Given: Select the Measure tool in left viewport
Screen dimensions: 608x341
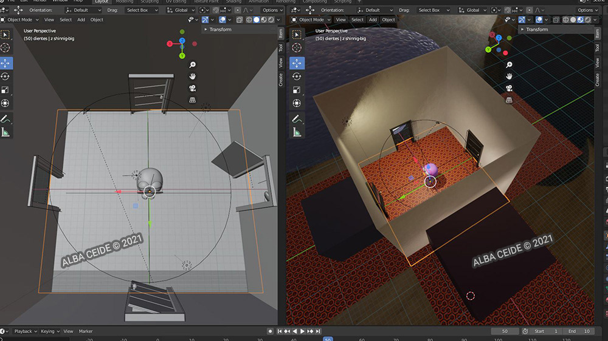Looking at the screenshot, I should coord(5,133).
